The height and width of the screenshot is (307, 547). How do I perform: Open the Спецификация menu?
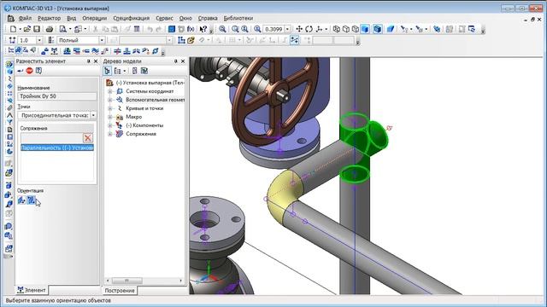point(131,18)
